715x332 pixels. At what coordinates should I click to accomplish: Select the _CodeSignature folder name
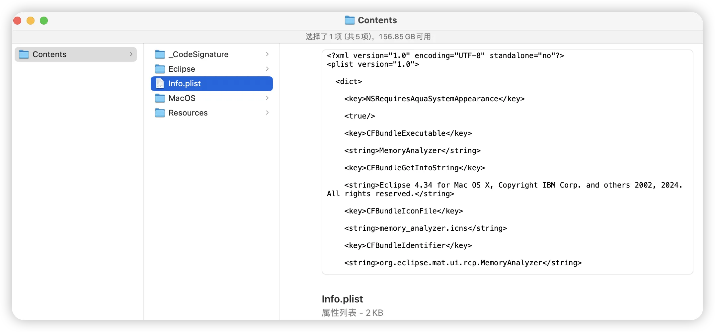[x=198, y=54]
